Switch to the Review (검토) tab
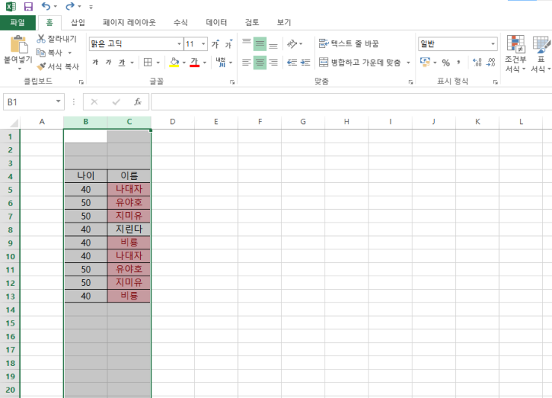The width and height of the screenshot is (552, 398). pos(252,22)
